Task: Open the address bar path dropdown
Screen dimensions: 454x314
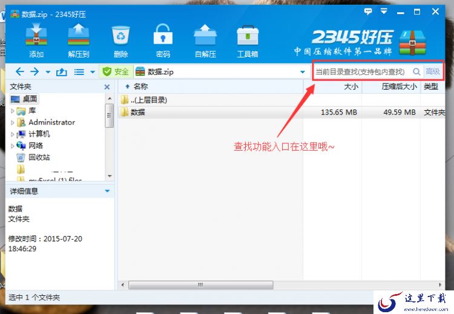Action: [x=303, y=72]
